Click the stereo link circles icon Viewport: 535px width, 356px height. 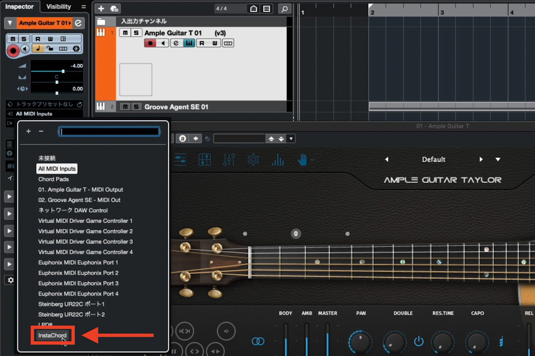[258, 341]
